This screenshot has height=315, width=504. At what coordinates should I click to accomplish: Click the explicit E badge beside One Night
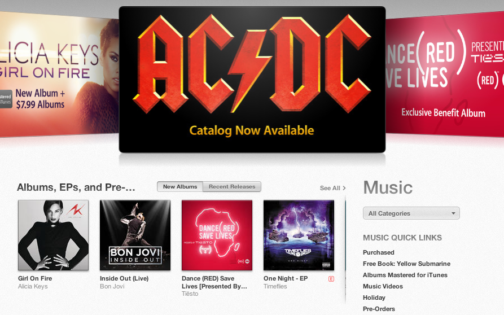coord(331,279)
